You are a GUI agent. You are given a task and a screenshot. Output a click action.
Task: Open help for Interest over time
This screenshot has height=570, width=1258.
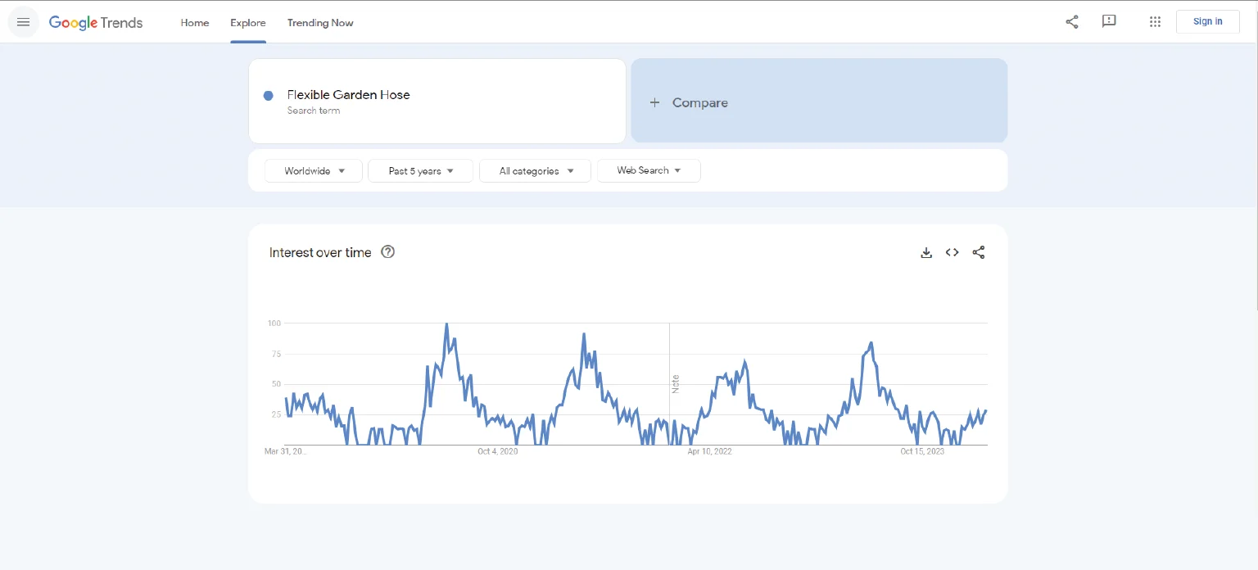point(388,252)
